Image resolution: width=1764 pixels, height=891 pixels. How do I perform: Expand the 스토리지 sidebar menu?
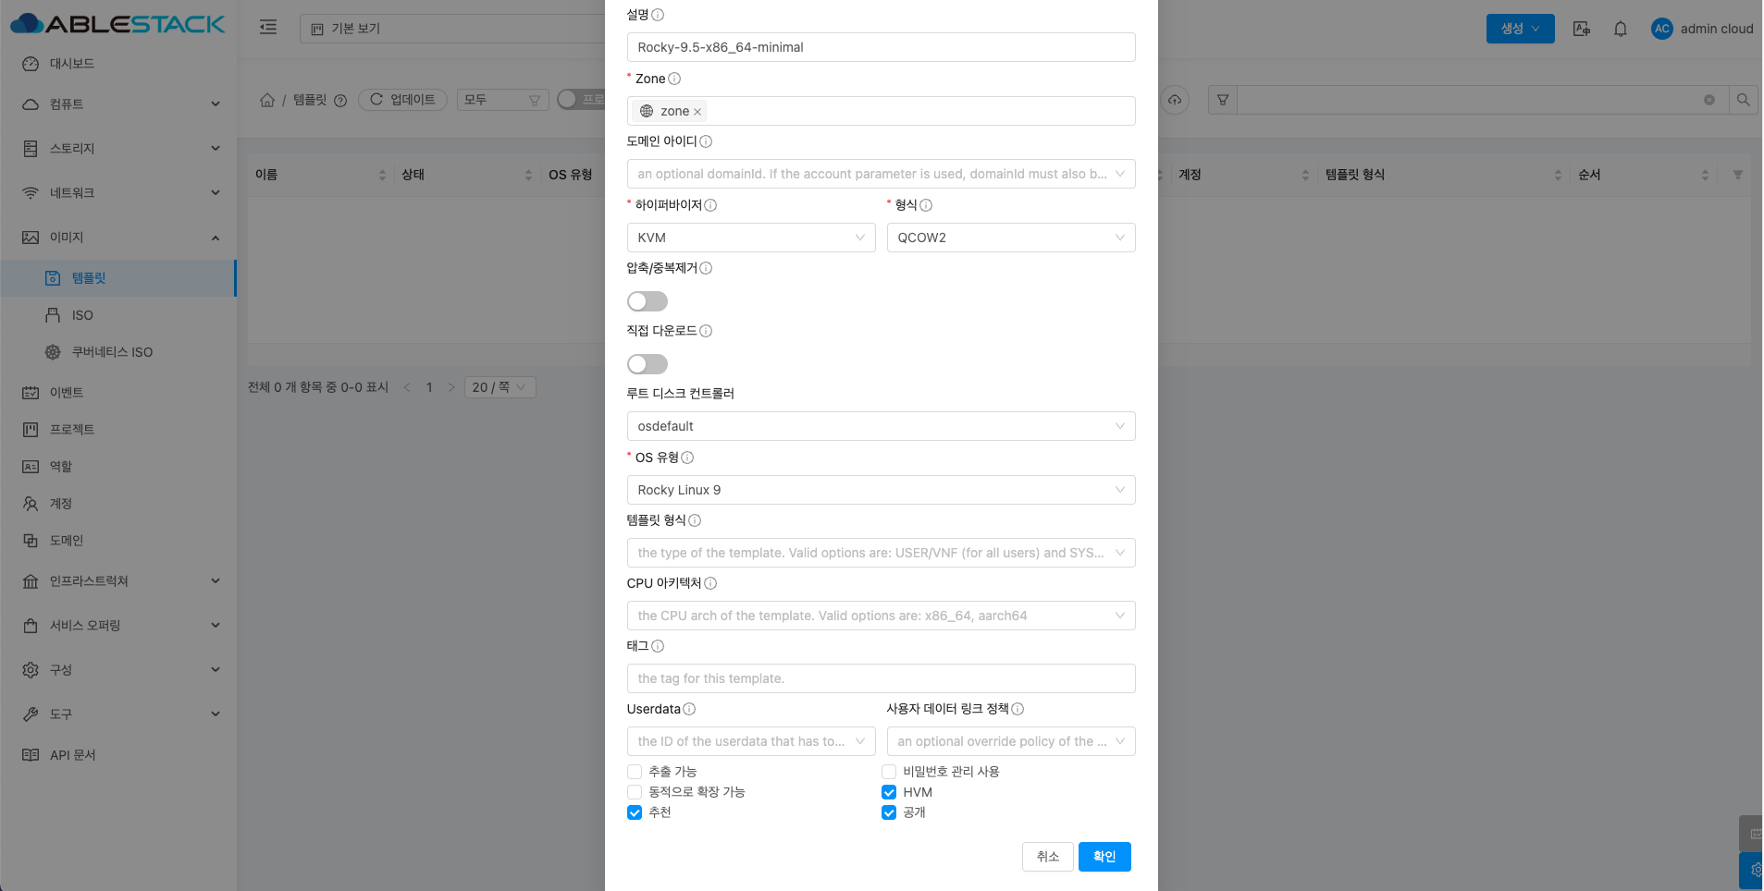point(118,149)
